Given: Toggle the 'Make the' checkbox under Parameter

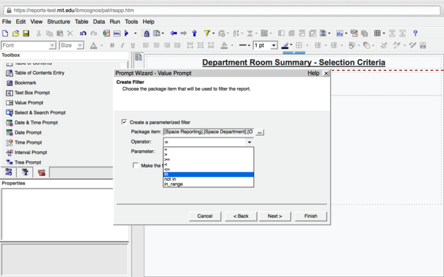Looking at the screenshot, I should click(x=136, y=165).
